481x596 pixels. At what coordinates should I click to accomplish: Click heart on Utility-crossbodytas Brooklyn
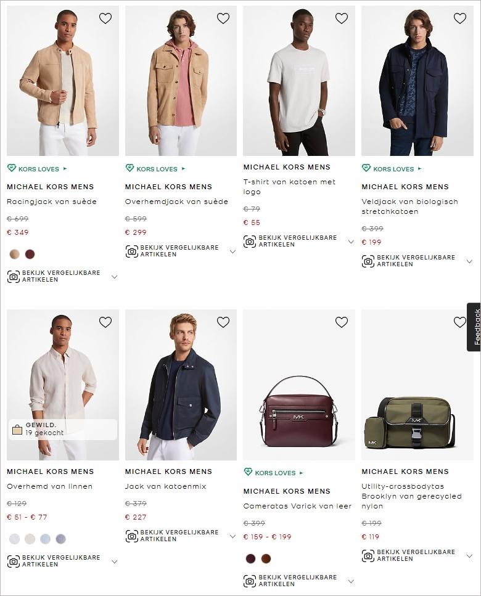[460, 322]
